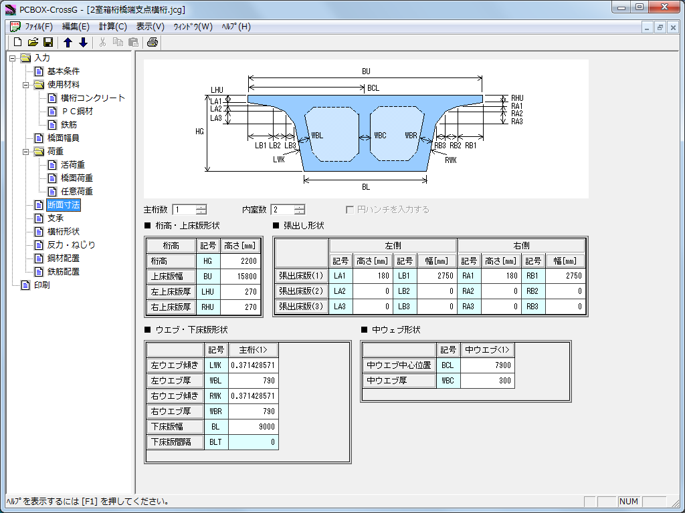
Task: Click the scissors cut toolbar icon
Action: 102,42
